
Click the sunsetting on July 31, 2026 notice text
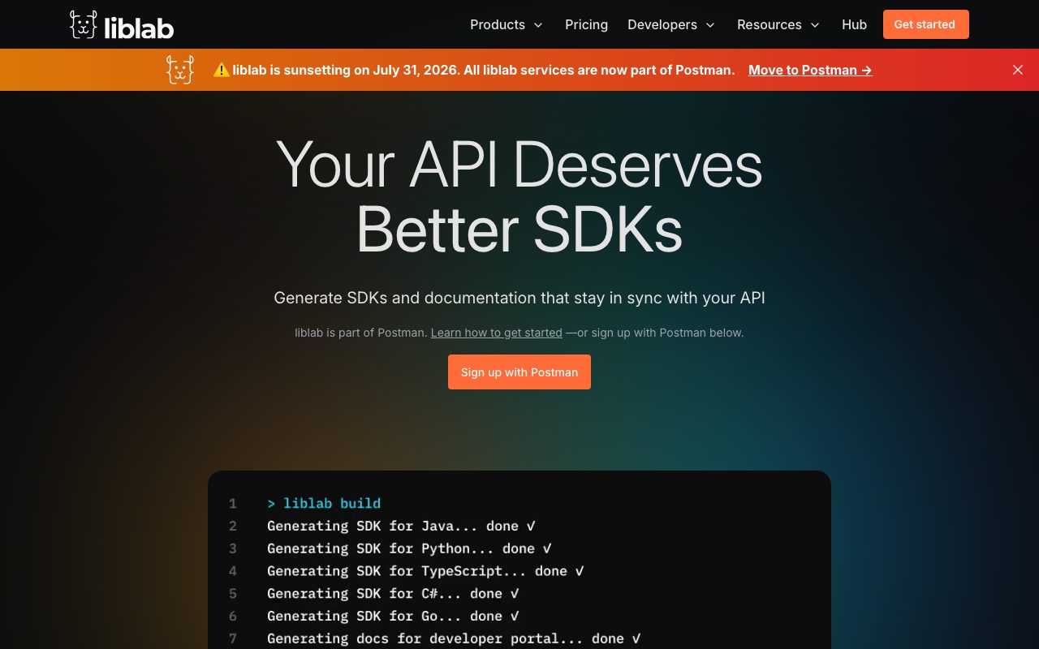[484, 70]
